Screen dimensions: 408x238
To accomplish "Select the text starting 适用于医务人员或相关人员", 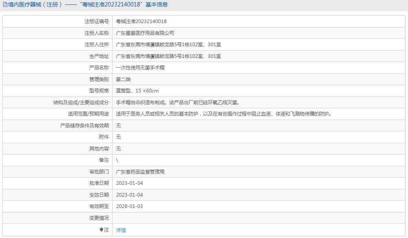I will pos(224,114).
